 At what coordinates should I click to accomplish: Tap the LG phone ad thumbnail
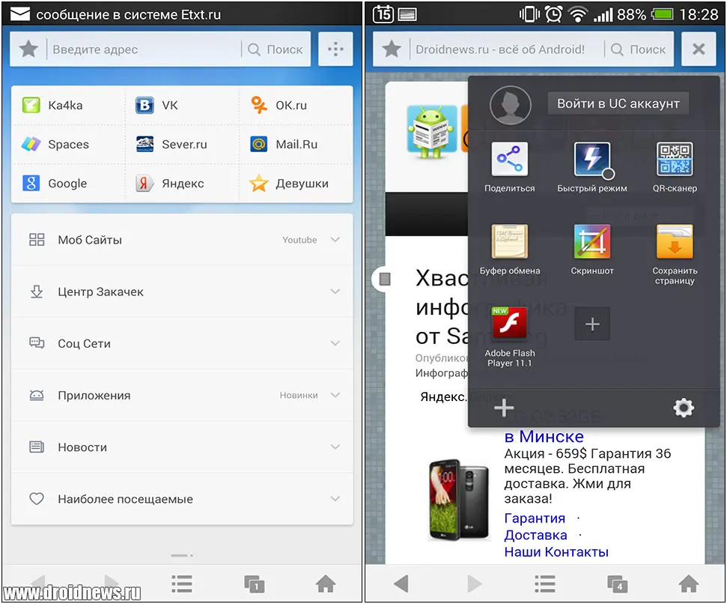point(458,500)
